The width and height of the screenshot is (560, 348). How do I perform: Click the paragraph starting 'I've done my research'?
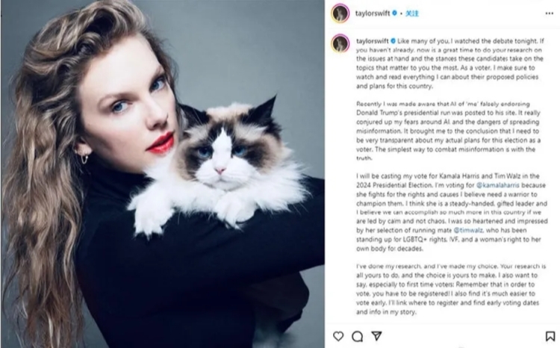tap(451, 289)
